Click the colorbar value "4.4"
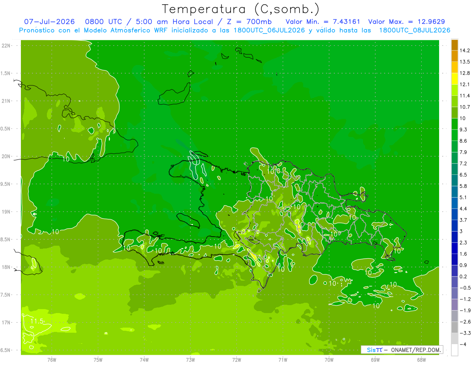The image size is (473, 365). pos(464,209)
